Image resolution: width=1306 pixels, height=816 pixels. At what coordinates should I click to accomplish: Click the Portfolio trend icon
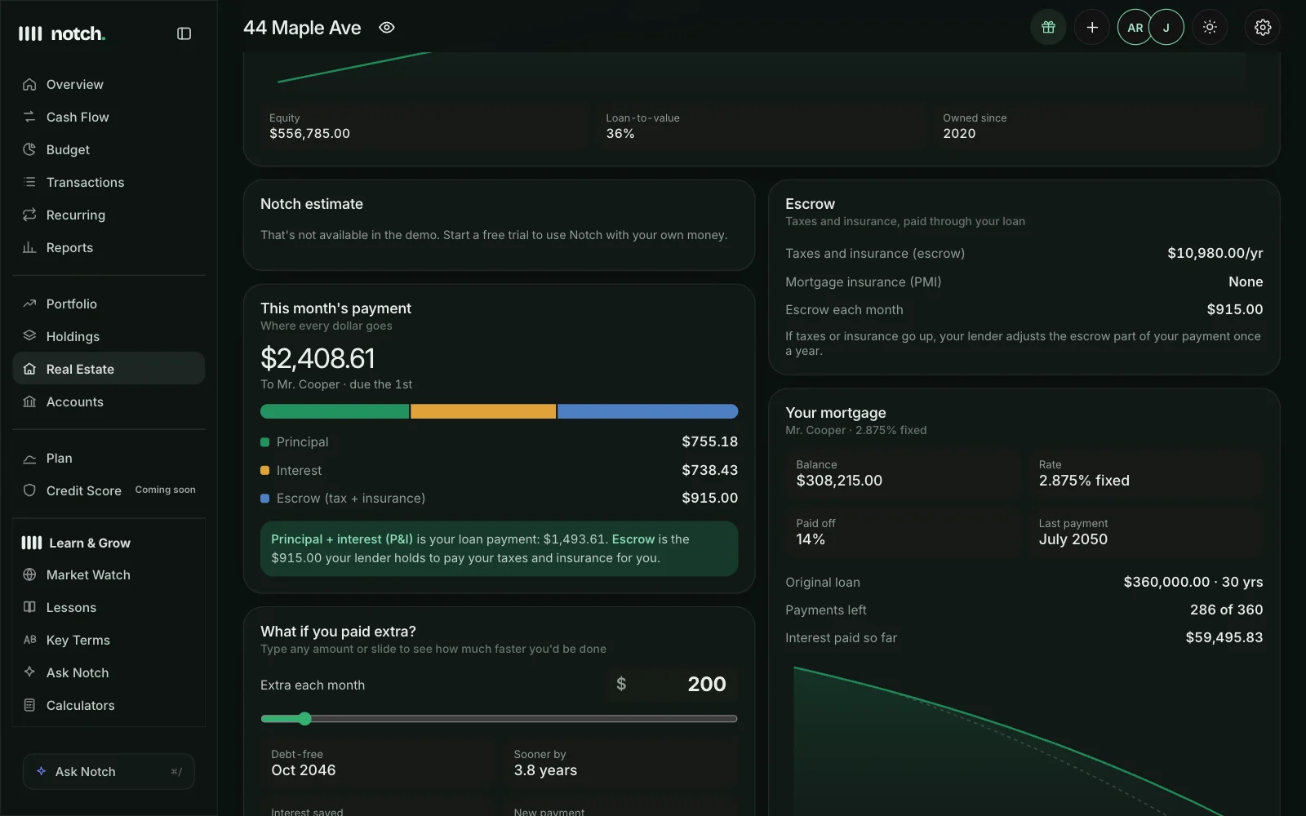tap(29, 304)
